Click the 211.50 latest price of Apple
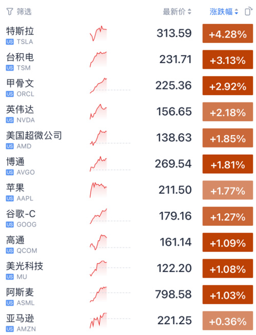 (x=175, y=190)
